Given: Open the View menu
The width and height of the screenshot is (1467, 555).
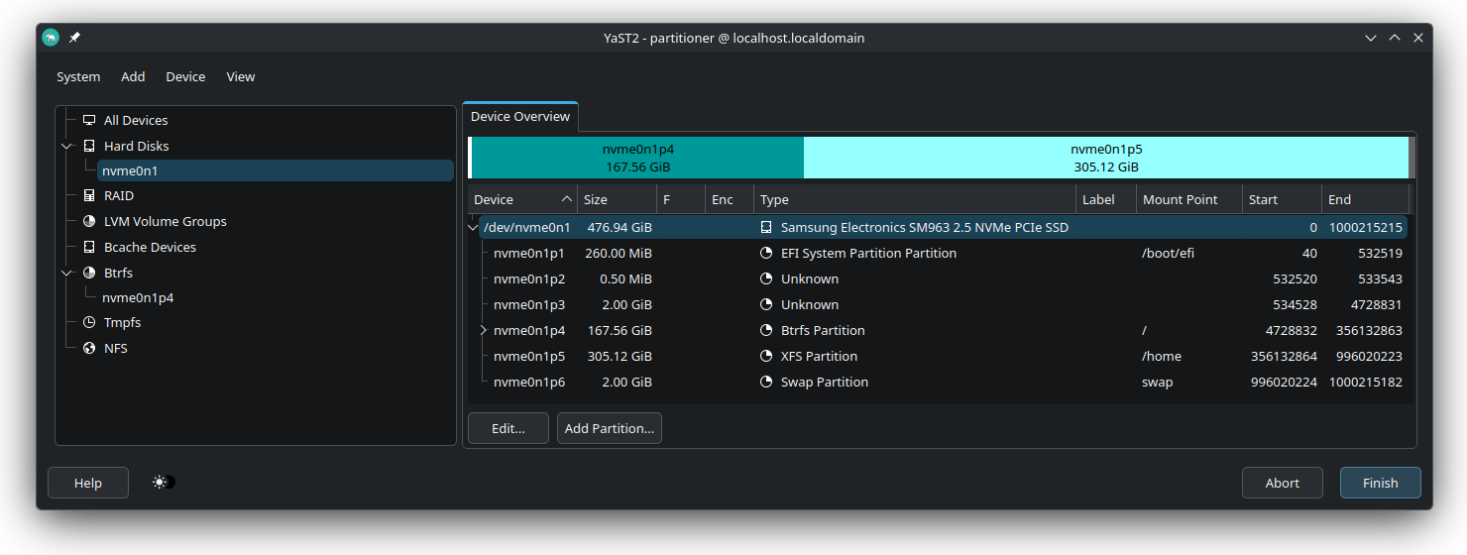Looking at the screenshot, I should coord(241,76).
